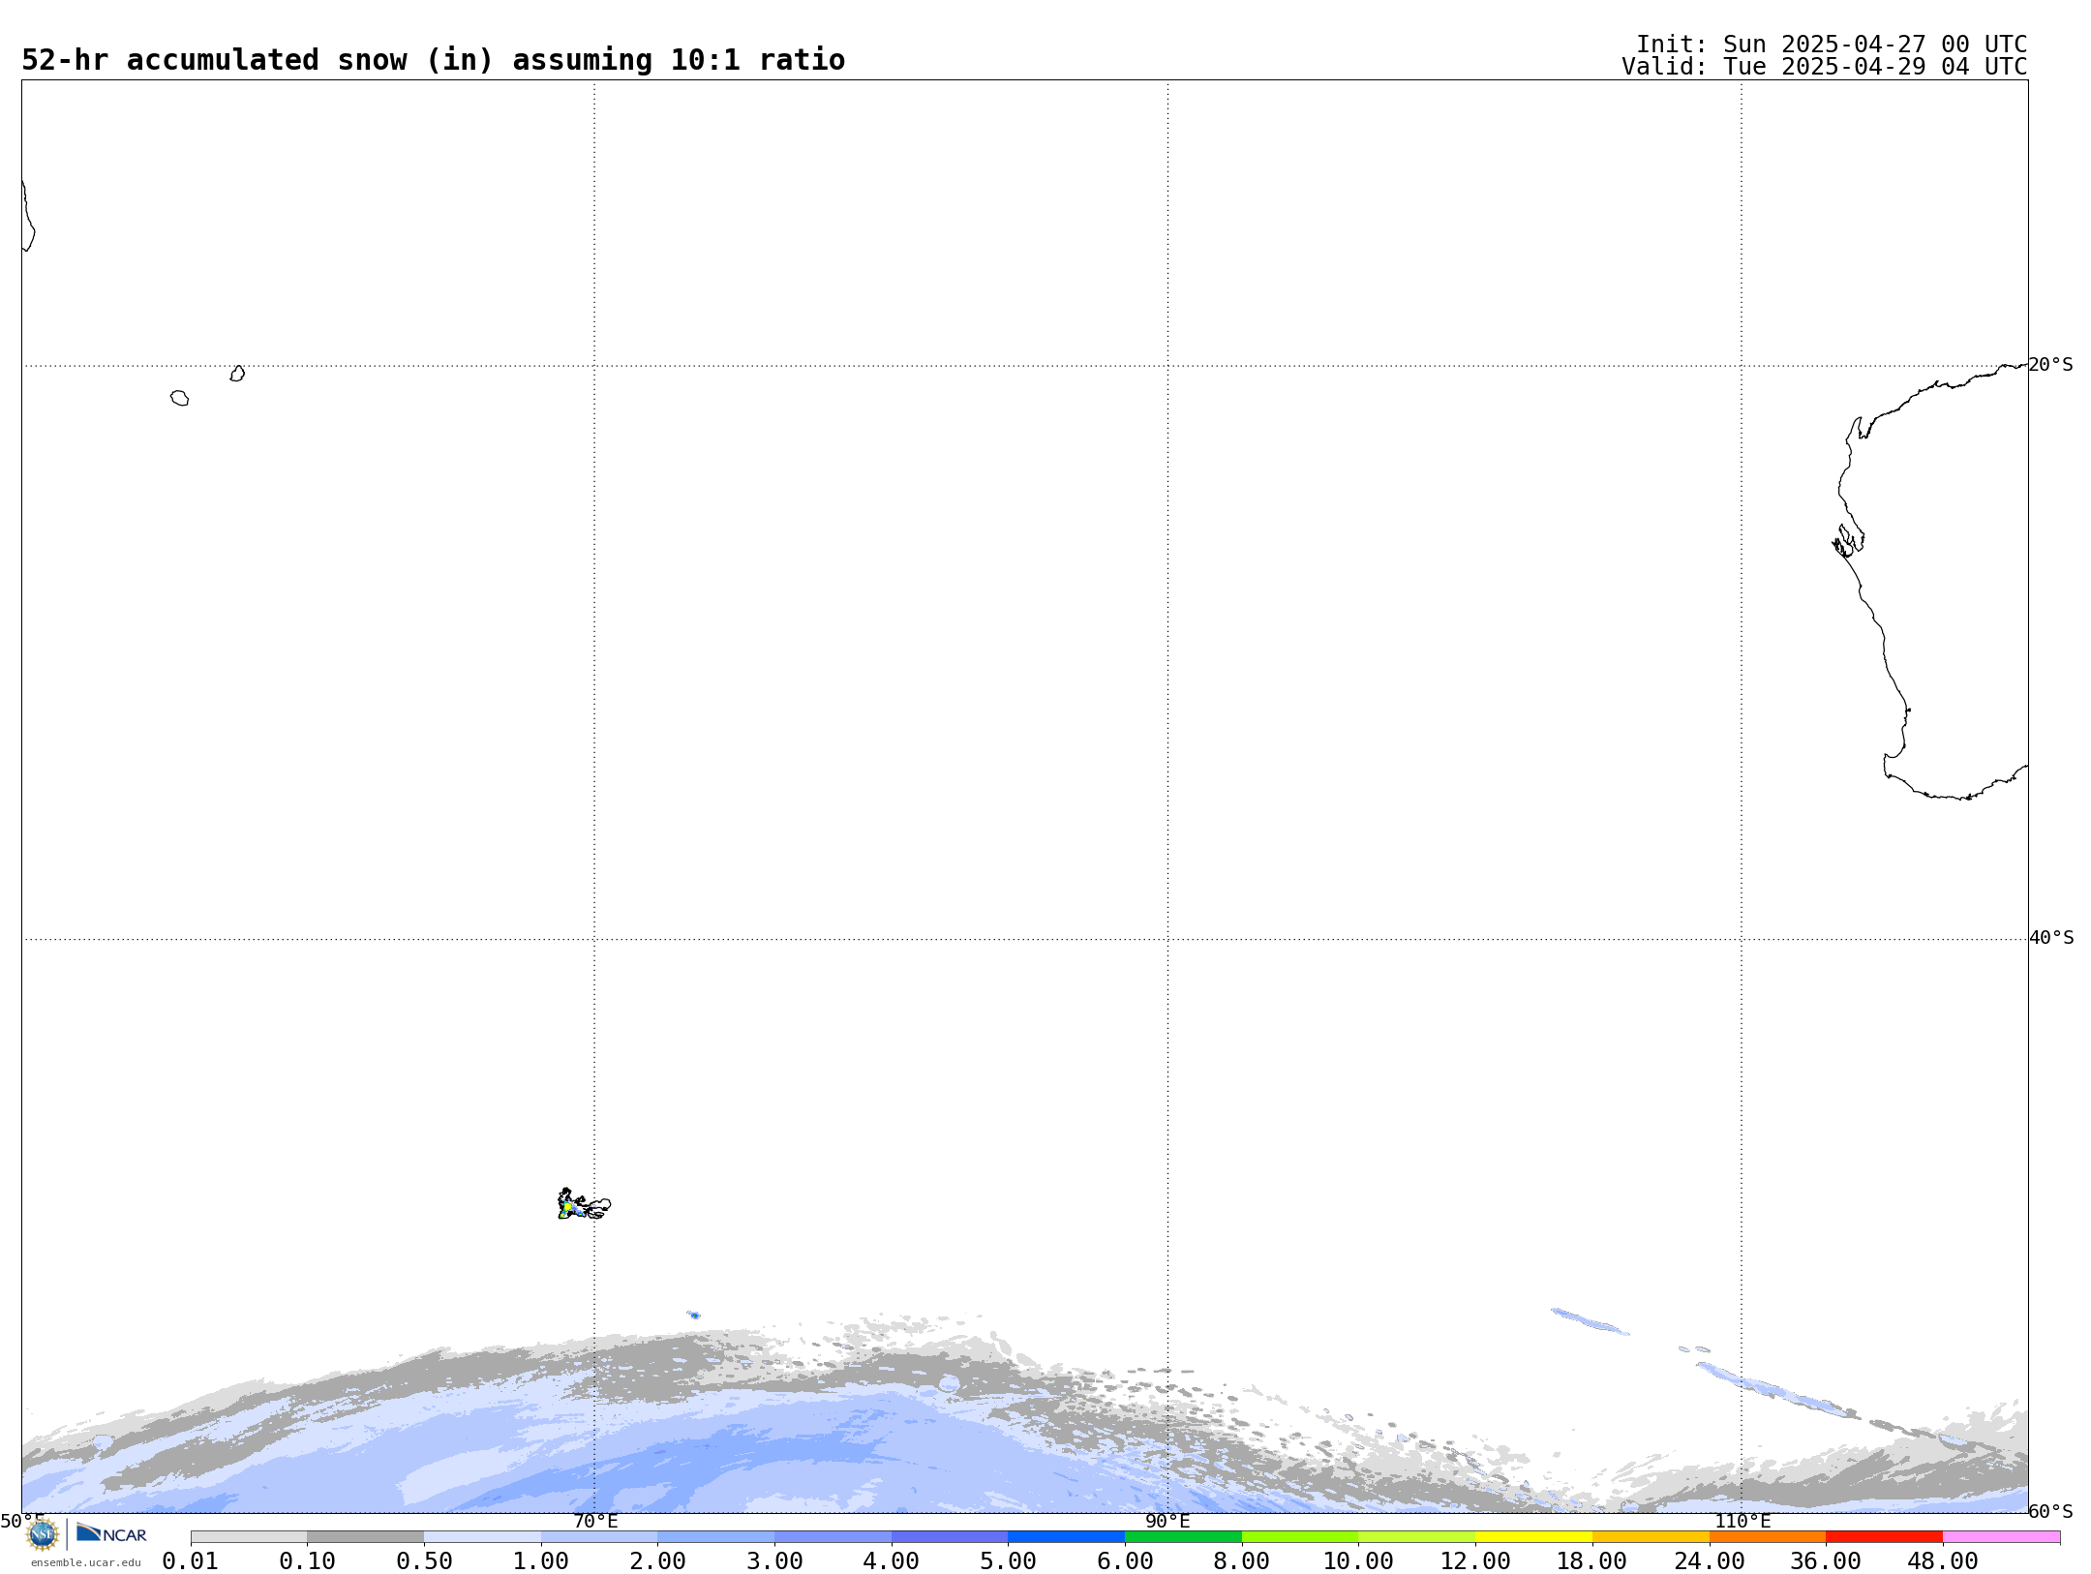Click the 70°E longitude label

(595, 1522)
